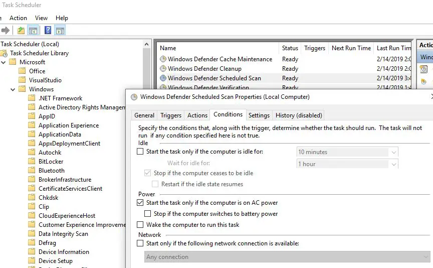
Task: Click the clock icon in Actions pane
Action: tap(423, 69)
